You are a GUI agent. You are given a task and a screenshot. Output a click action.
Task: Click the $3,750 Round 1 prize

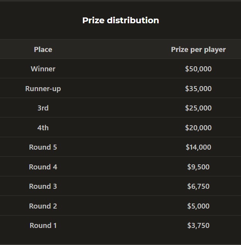pyautogui.click(x=198, y=226)
